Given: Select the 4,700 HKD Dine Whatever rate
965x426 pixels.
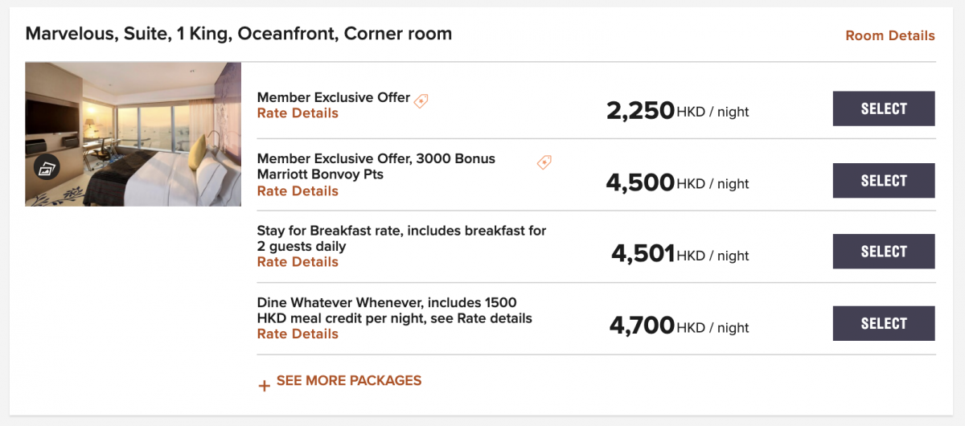Looking at the screenshot, I should [x=884, y=324].
